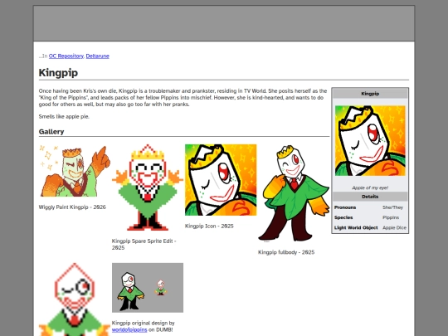Click the gray page header banner
448x336 pixels.
tap(224, 23)
